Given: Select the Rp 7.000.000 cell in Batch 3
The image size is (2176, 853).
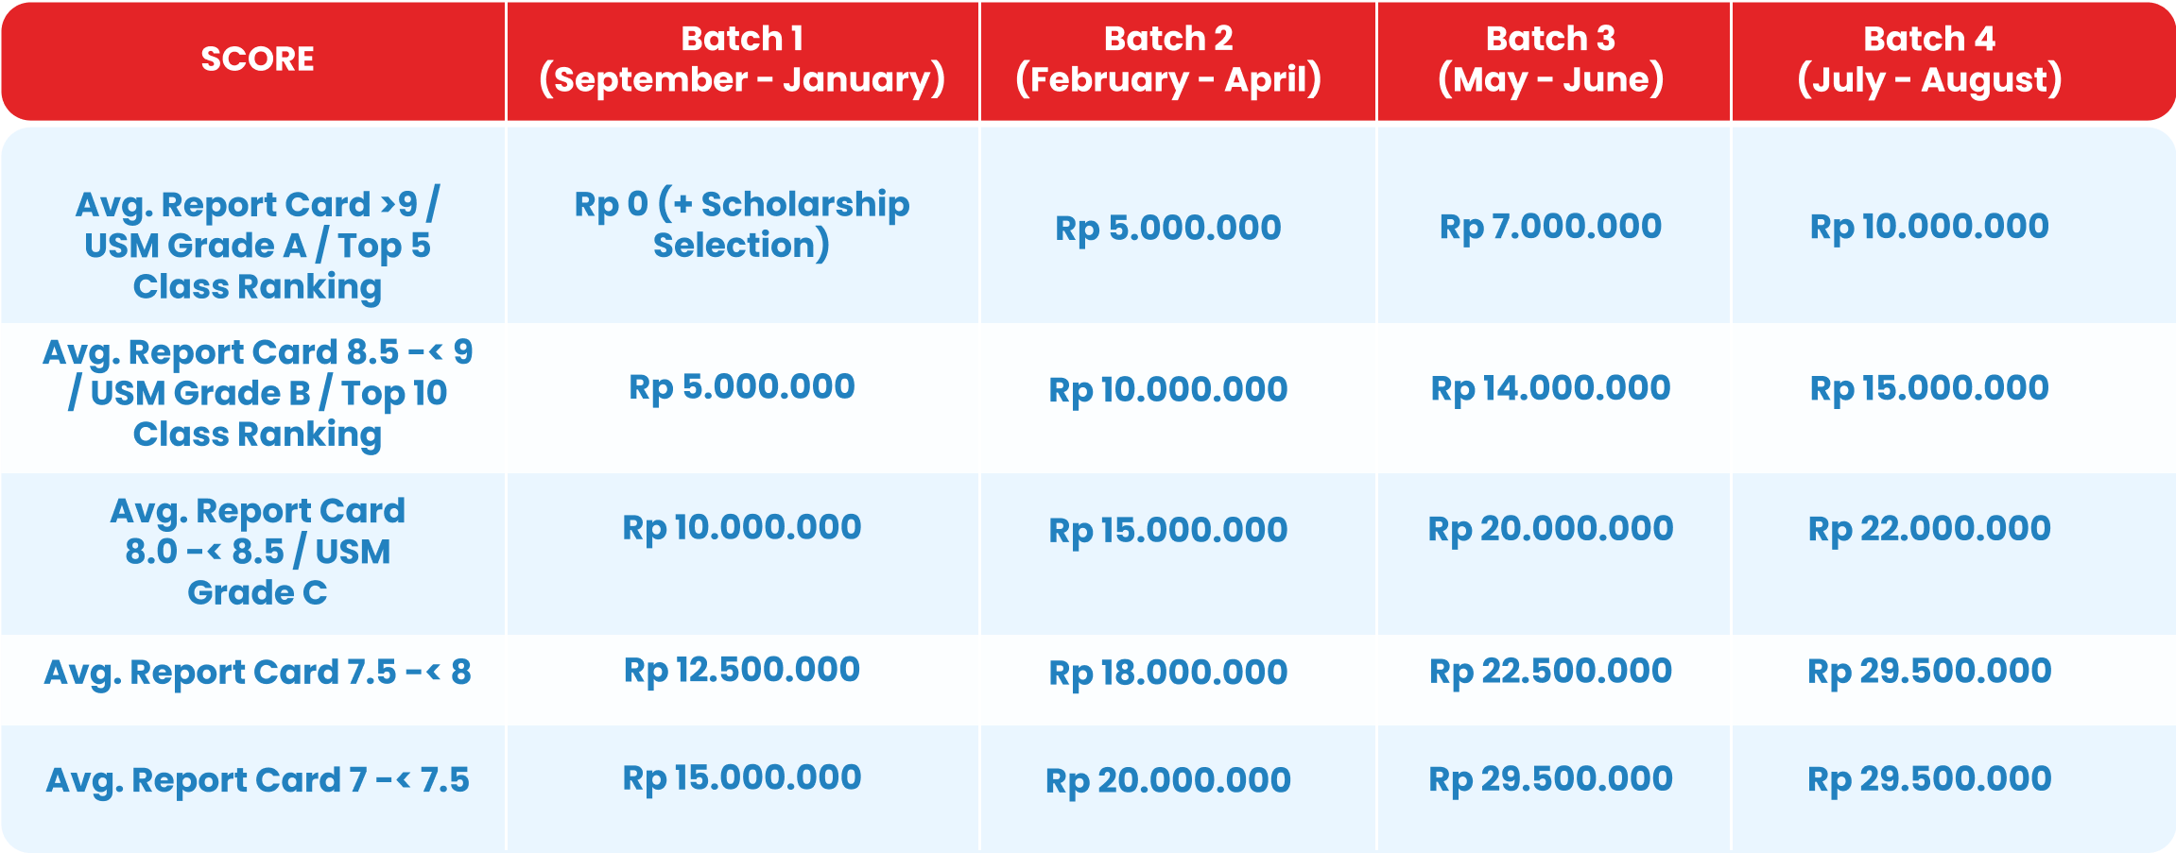Looking at the screenshot, I should pyautogui.click(x=1550, y=227).
